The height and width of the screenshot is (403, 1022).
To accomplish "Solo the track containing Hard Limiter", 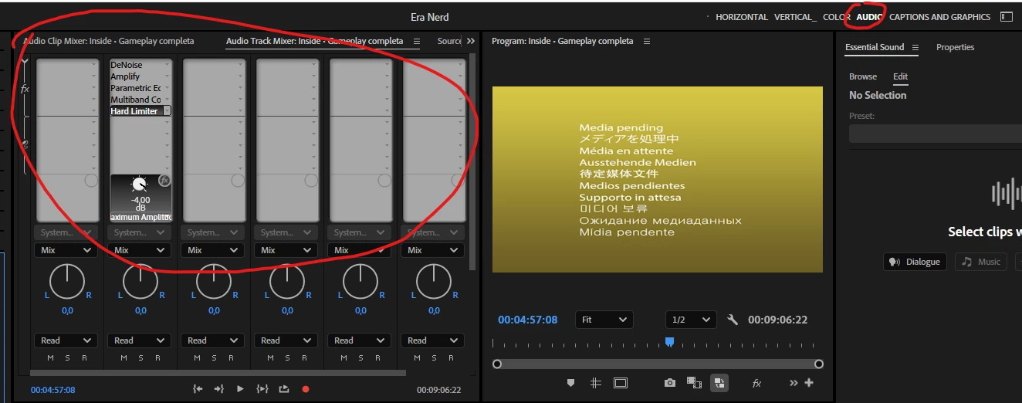I will pyautogui.click(x=140, y=357).
